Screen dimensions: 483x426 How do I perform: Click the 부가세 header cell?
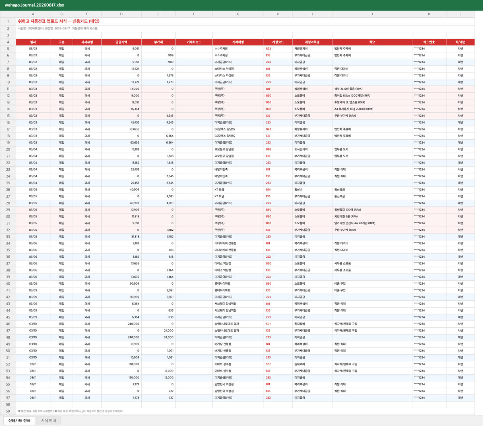159,42
